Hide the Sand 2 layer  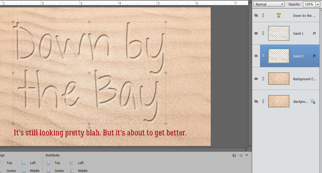(x=256, y=56)
